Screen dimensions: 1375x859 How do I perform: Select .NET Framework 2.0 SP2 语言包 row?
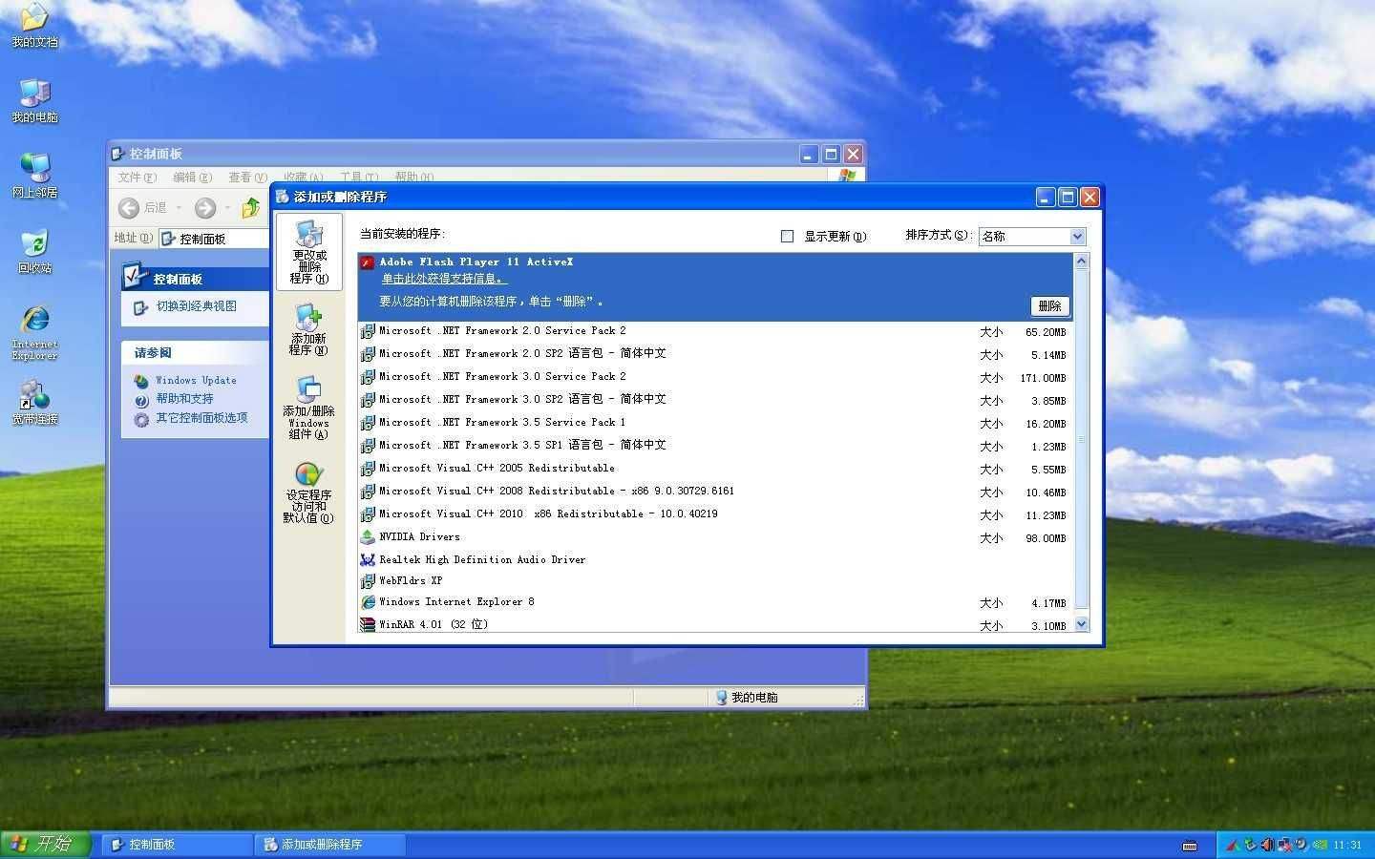point(714,354)
